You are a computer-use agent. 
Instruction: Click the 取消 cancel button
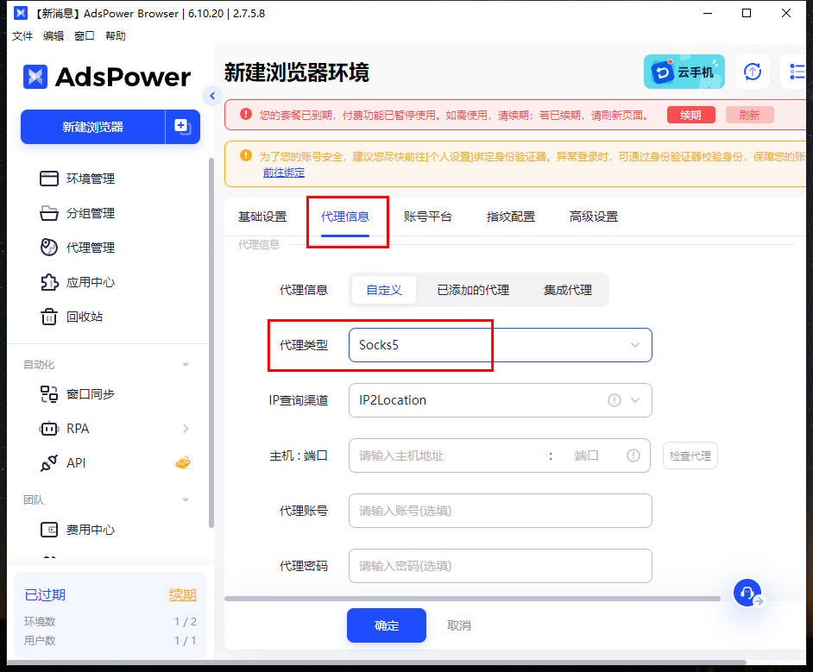pos(459,626)
